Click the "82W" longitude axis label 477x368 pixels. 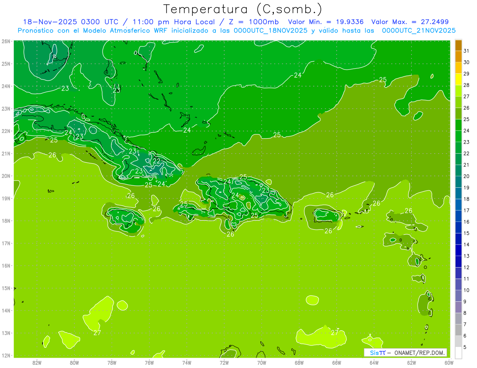click(x=37, y=362)
